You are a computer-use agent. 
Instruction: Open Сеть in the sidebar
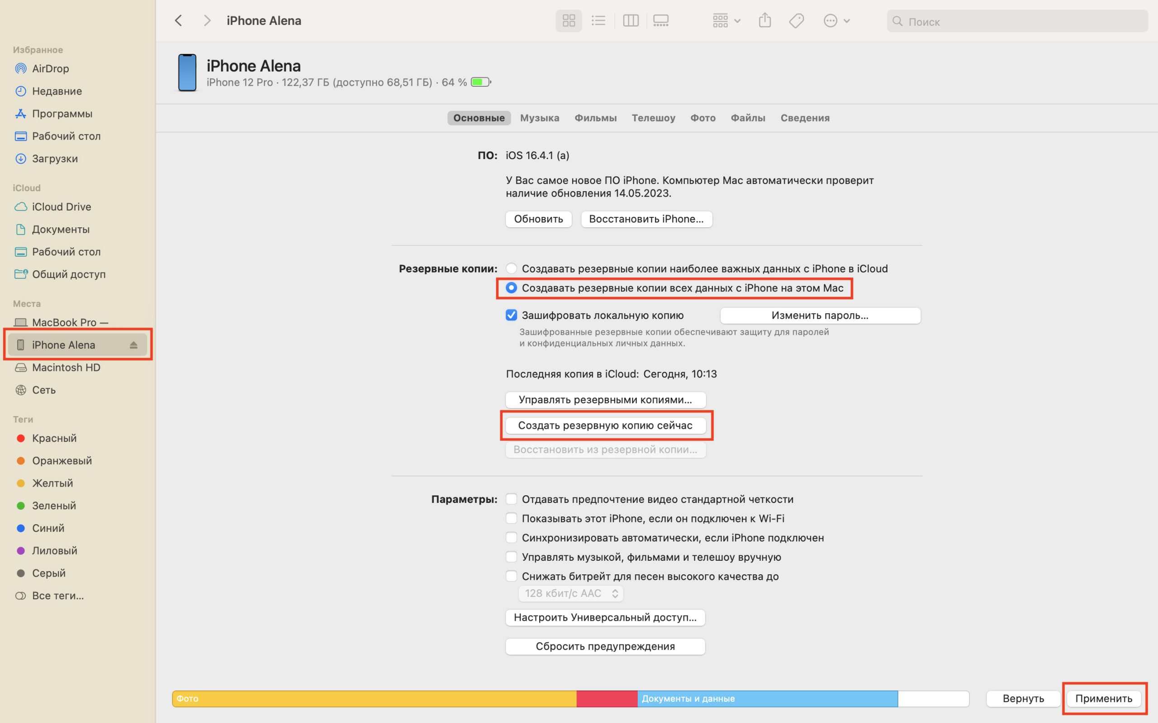click(77, 390)
